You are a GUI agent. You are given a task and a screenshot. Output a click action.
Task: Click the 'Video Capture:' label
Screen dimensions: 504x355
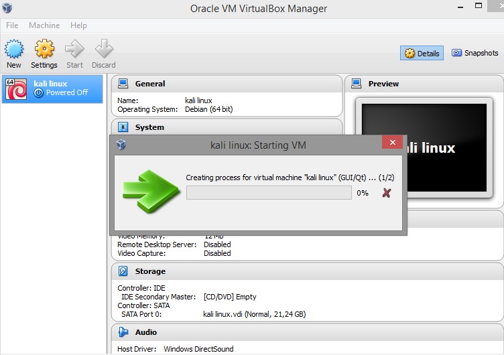point(141,253)
